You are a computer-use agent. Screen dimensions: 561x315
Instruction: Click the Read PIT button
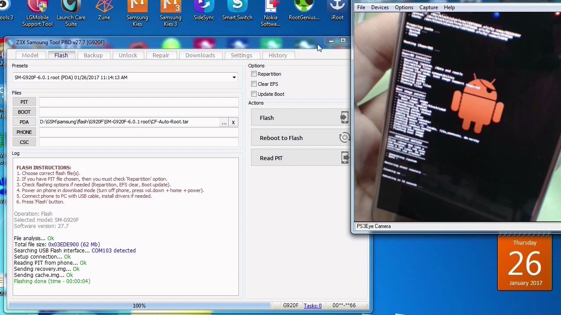301,158
